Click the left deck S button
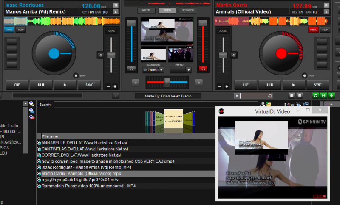Image resolution: width=340 pixels, height=205 pixels. [116, 12]
